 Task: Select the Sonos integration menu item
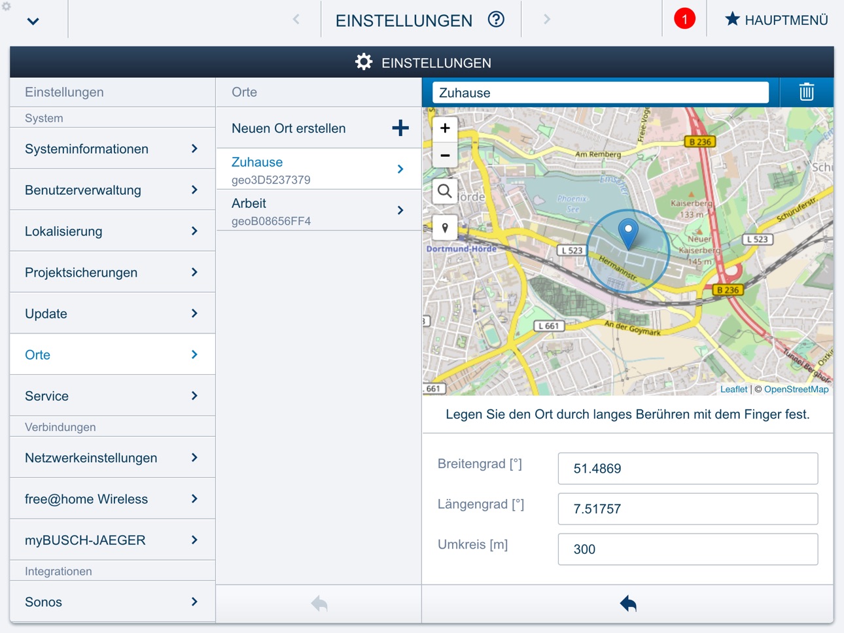pyautogui.click(x=113, y=602)
